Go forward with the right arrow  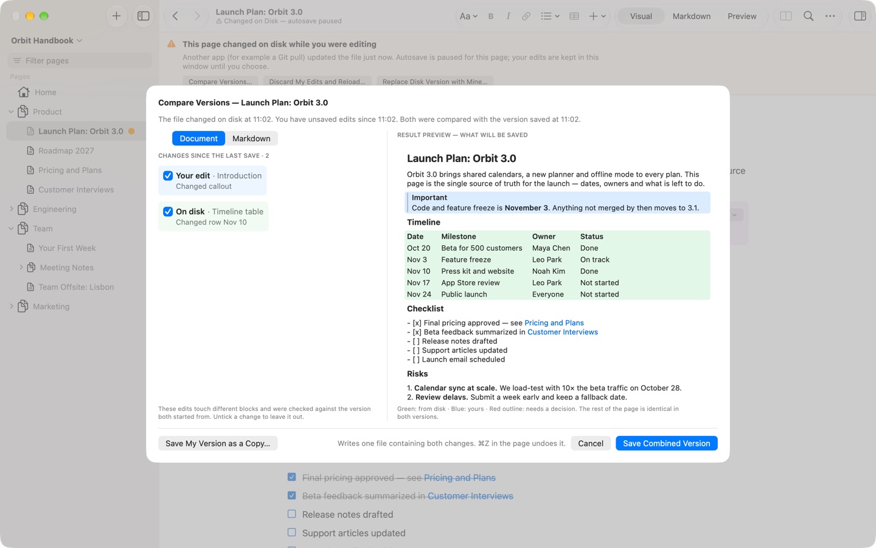click(x=197, y=16)
